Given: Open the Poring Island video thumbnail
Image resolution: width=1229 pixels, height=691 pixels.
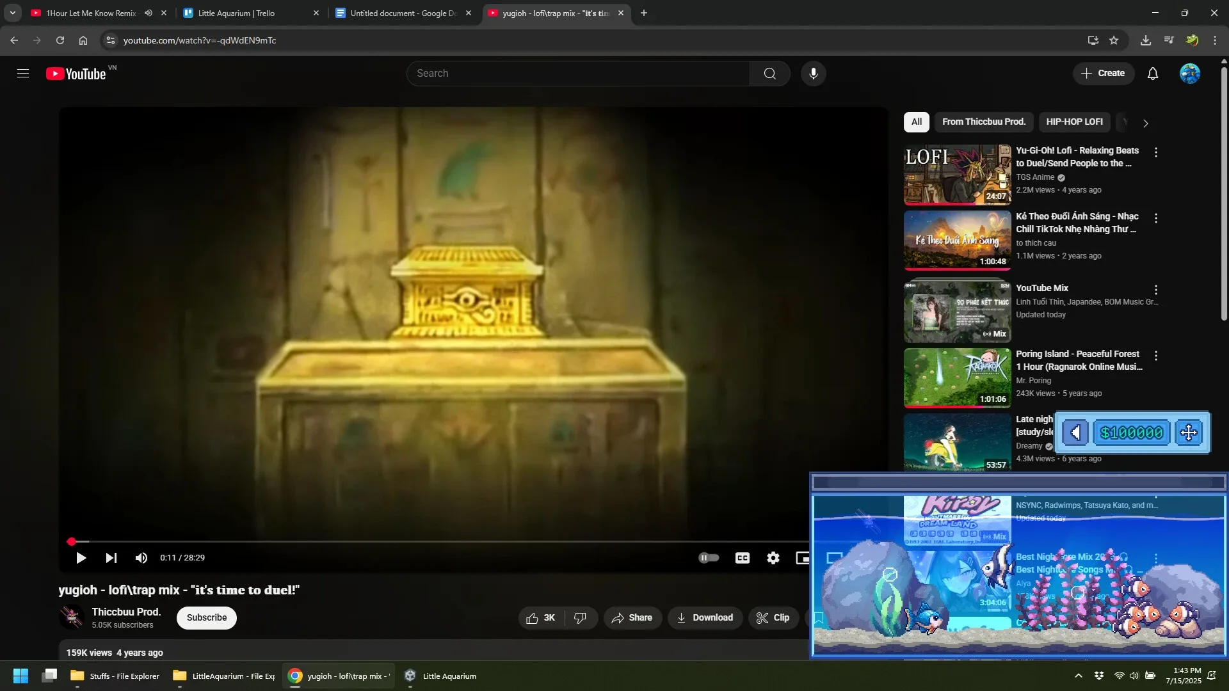Looking at the screenshot, I should 956,377.
